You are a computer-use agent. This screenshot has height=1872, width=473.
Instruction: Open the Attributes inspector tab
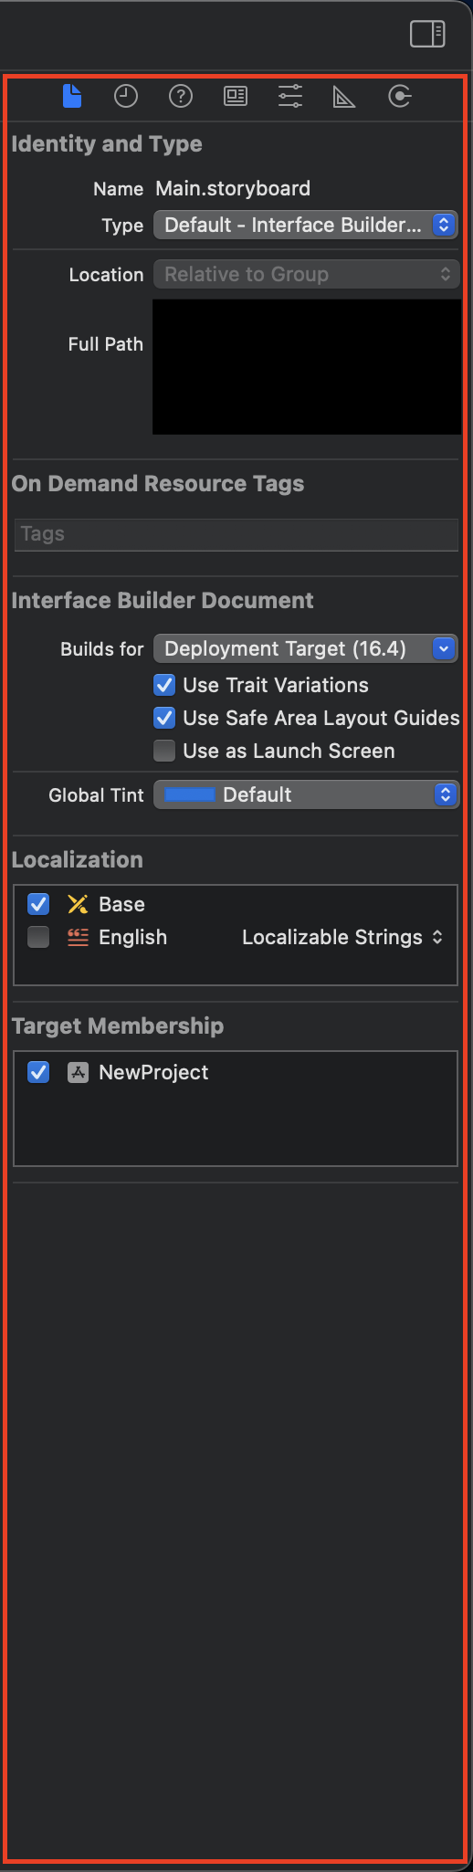coord(290,96)
